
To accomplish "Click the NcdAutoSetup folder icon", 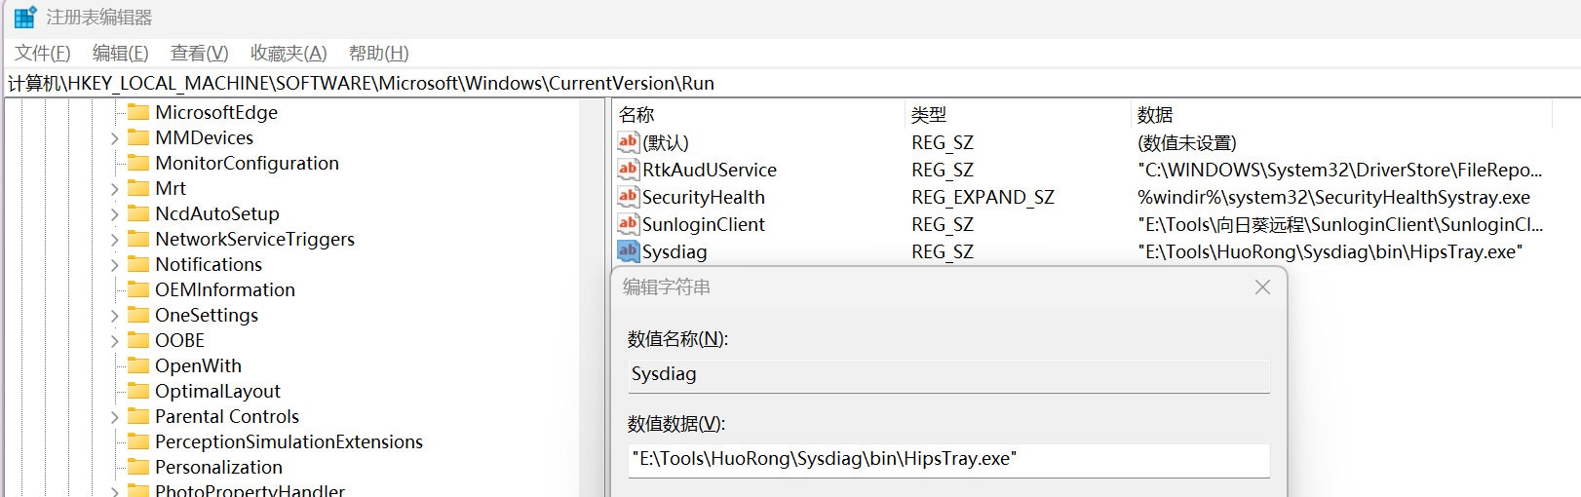I will (x=138, y=213).
